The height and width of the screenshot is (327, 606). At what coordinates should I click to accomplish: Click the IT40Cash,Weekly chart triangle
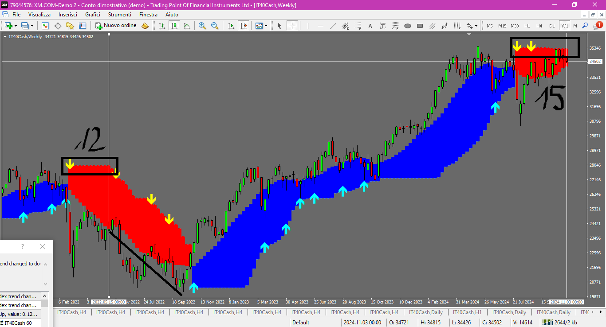click(5, 36)
